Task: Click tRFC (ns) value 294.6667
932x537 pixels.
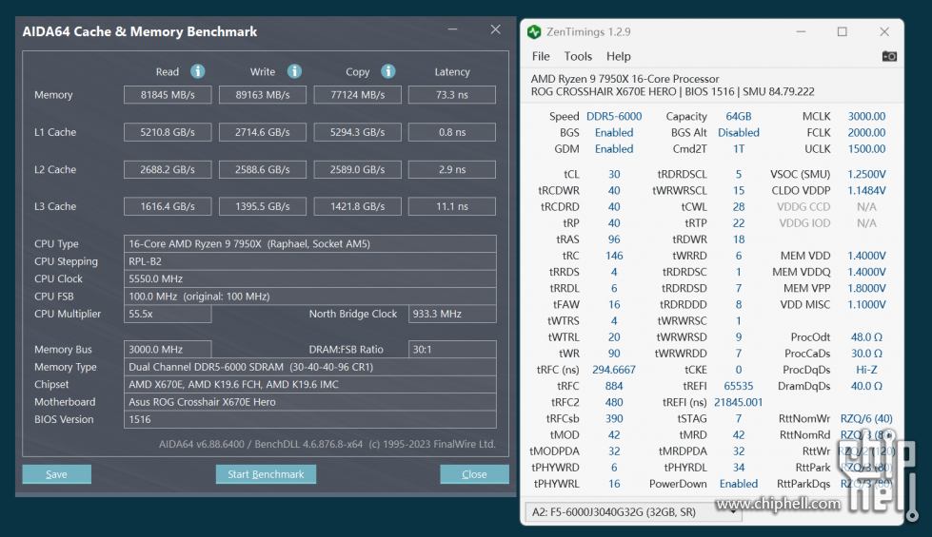Action: click(x=614, y=370)
